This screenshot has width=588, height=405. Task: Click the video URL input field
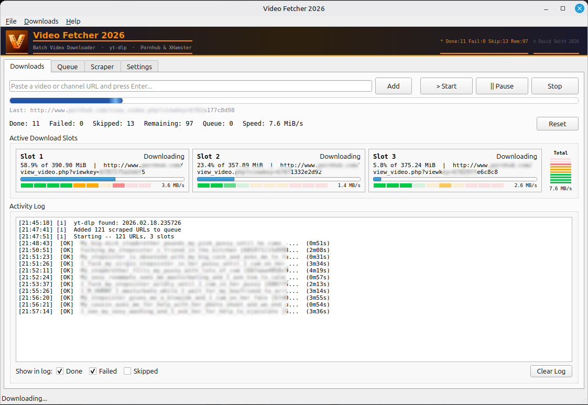[x=191, y=85]
